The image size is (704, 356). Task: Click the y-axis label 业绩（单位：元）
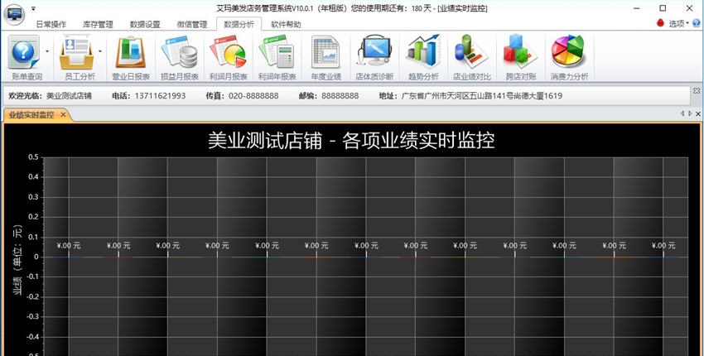point(17,259)
